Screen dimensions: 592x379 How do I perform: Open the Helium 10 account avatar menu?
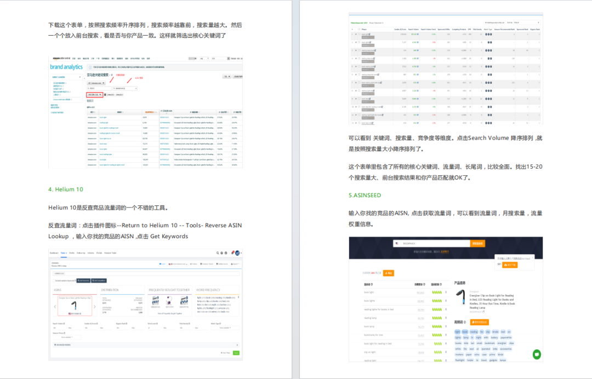click(x=237, y=253)
